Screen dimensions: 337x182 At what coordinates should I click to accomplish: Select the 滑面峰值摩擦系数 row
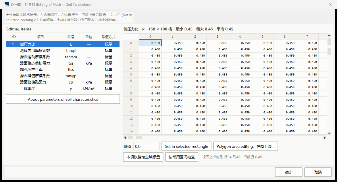63,76
